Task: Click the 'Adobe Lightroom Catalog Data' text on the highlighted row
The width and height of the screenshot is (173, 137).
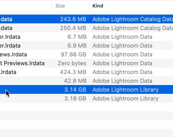Action: [x=133, y=19]
